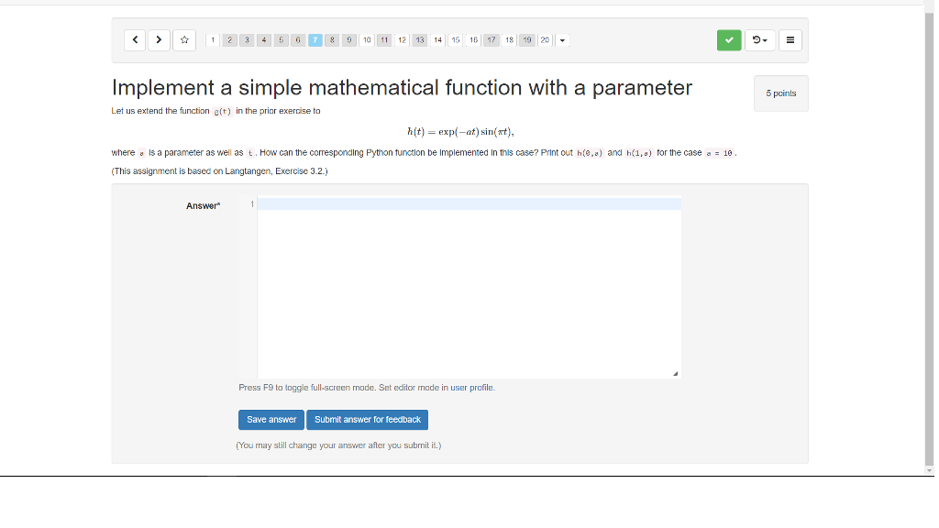Jump to question 18
Screen dimensions: 939x528
click(x=509, y=40)
